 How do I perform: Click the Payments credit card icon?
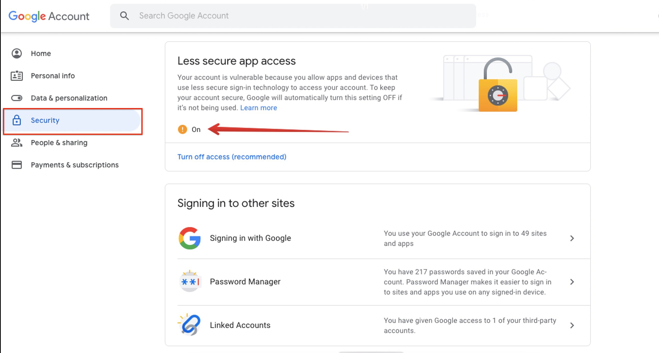tap(17, 165)
